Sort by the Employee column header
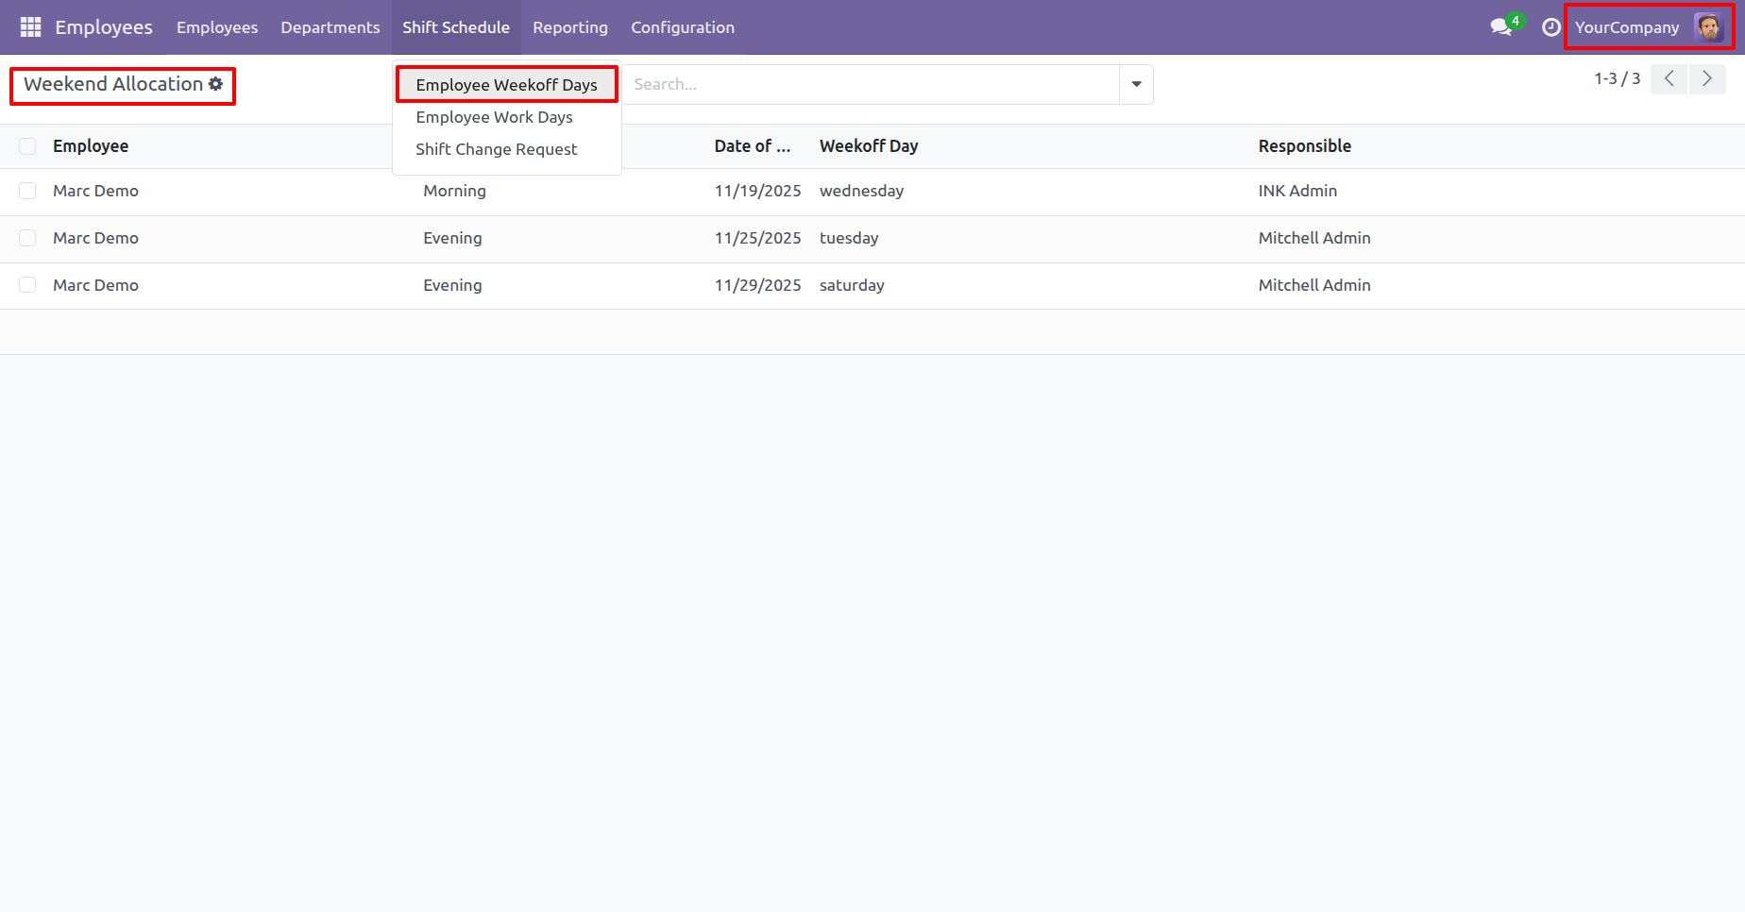1745x912 pixels. (91, 146)
